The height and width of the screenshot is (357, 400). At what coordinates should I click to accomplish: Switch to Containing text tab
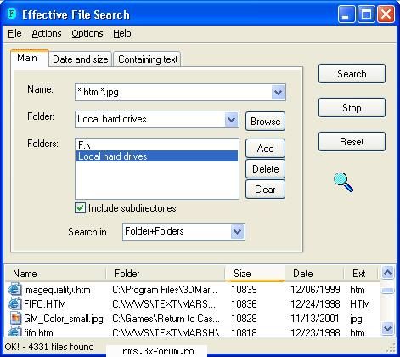[x=148, y=59]
